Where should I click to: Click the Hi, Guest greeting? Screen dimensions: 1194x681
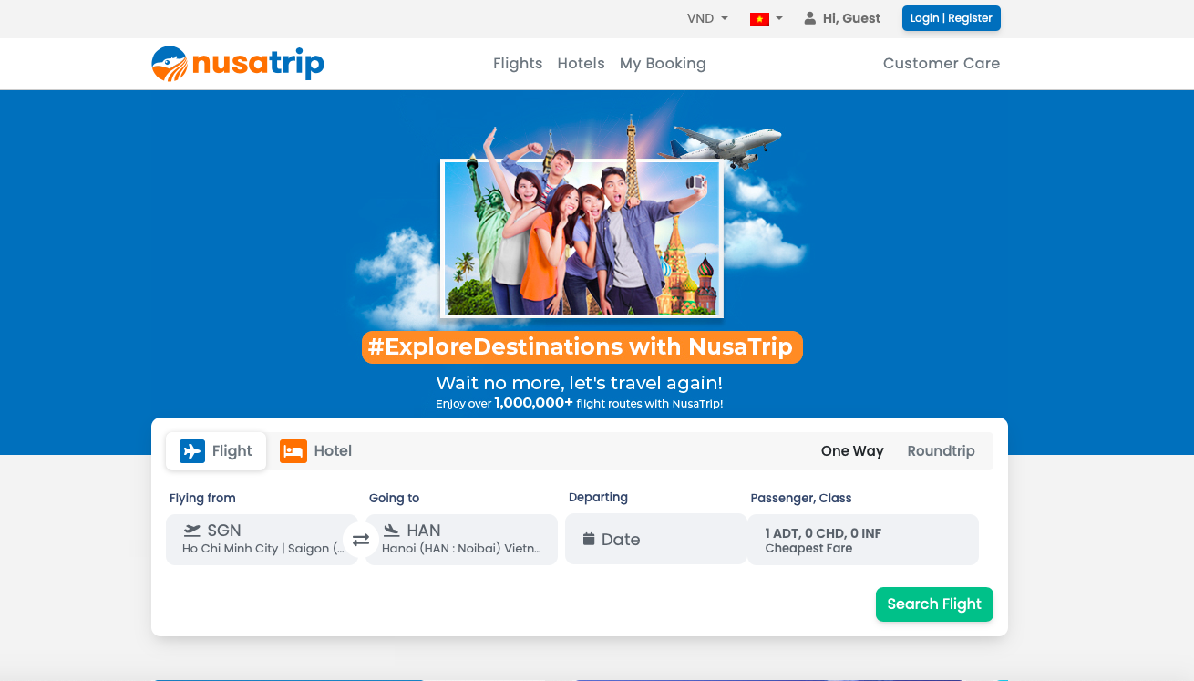click(x=851, y=18)
